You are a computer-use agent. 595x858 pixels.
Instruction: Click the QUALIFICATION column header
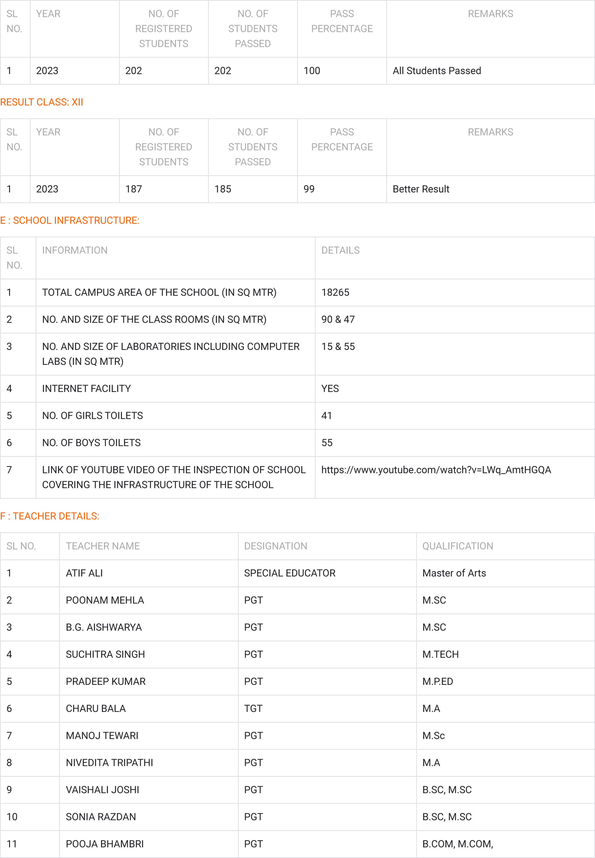(457, 546)
